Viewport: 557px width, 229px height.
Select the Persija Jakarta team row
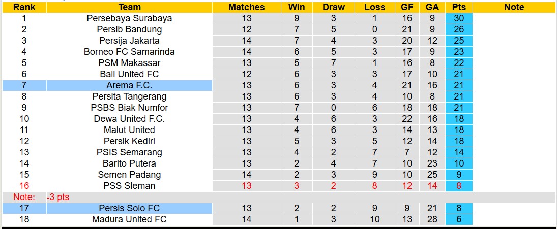(129, 41)
